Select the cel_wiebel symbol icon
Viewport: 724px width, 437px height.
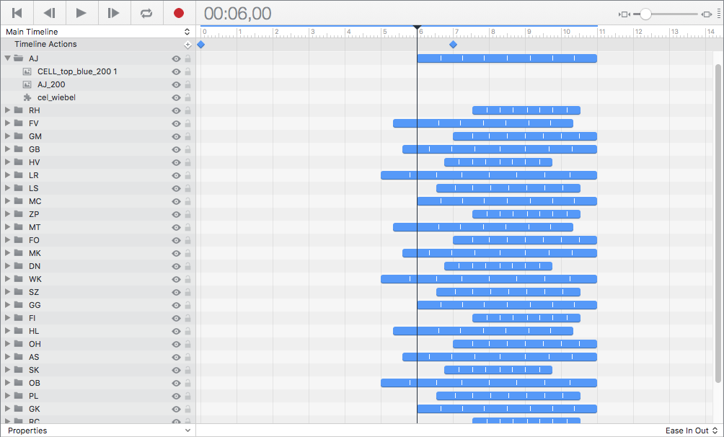tap(27, 97)
